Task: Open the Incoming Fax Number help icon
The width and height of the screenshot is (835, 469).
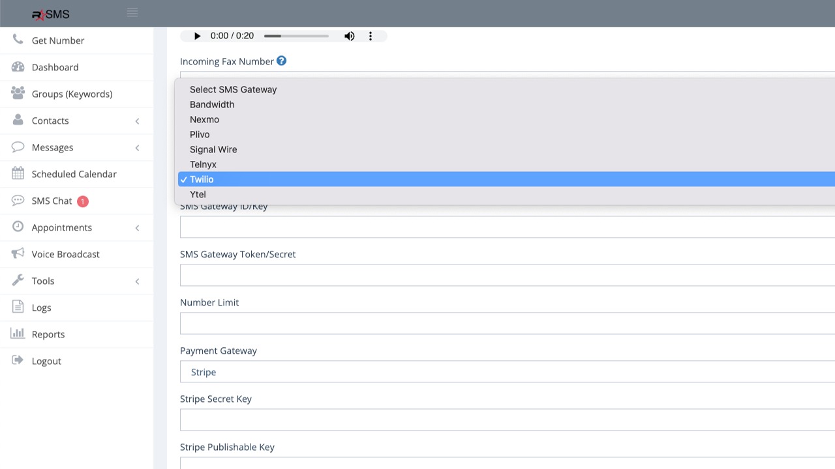Action: (x=281, y=61)
